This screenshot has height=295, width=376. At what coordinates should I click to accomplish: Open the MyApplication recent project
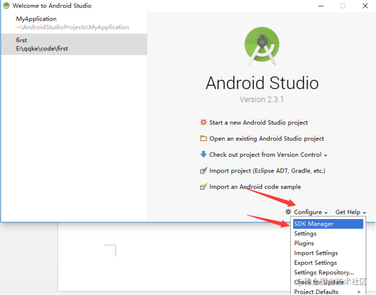[x=74, y=23]
